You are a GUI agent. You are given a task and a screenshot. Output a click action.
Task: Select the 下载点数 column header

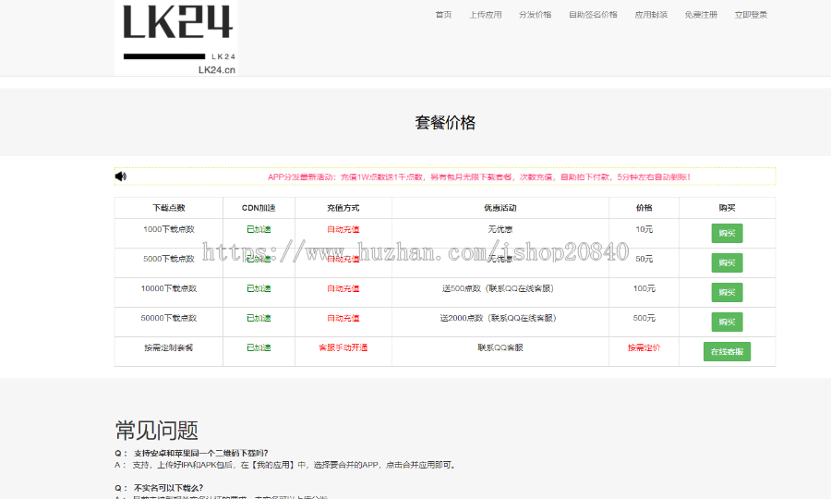[x=169, y=208]
